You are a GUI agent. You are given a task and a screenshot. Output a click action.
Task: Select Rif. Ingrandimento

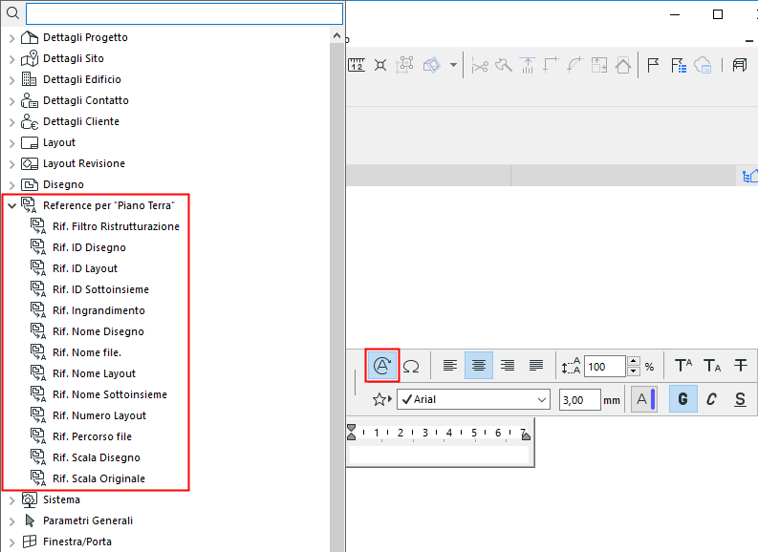tap(98, 310)
